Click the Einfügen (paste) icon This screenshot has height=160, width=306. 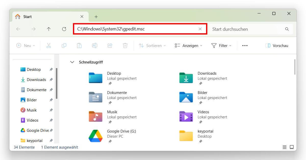(x=79, y=45)
